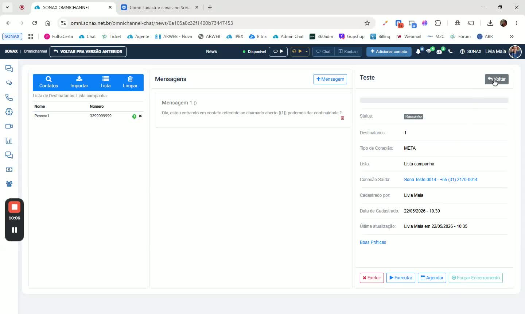Click the chat play button next to Disponível
Image resolution: width=525 pixels, height=314 pixels.
pos(278,51)
